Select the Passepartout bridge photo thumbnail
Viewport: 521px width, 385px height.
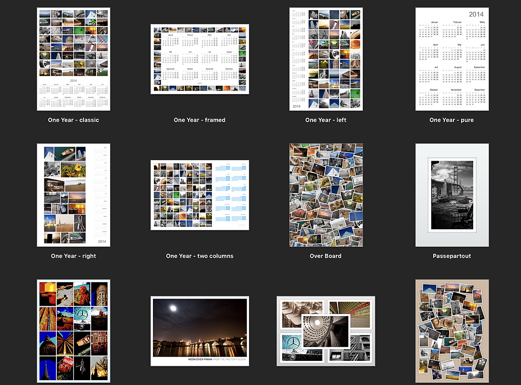pos(452,195)
